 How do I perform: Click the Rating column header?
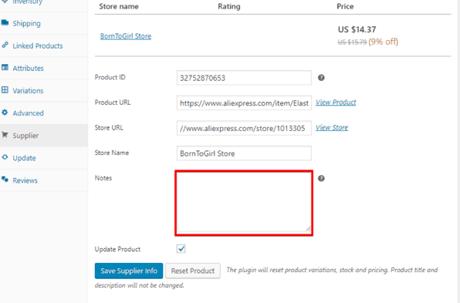click(x=228, y=6)
